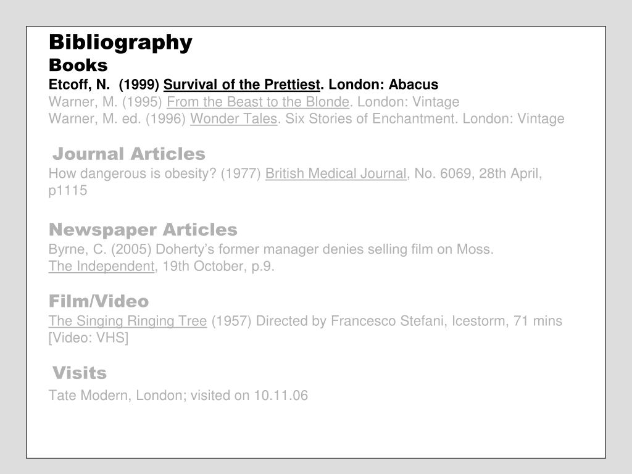Select the Warner, M. (1995) author text
The height and width of the screenshot is (474, 632).
click(x=105, y=102)
